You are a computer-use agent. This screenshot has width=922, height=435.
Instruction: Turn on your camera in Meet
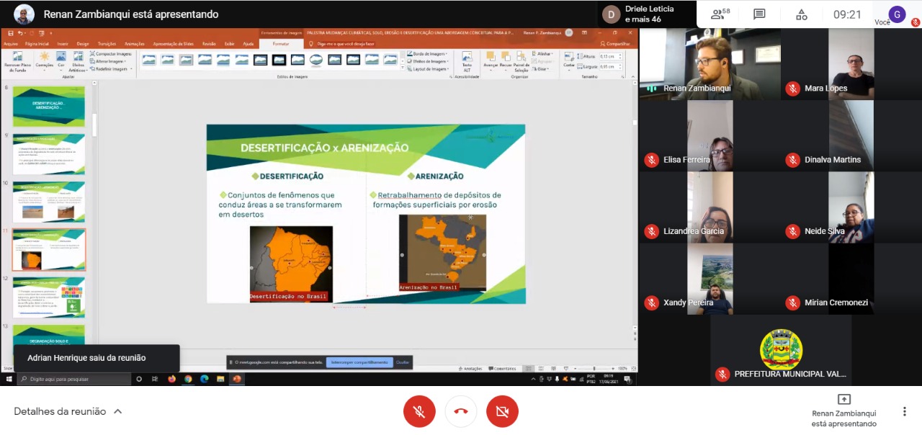tap(502, 412)
